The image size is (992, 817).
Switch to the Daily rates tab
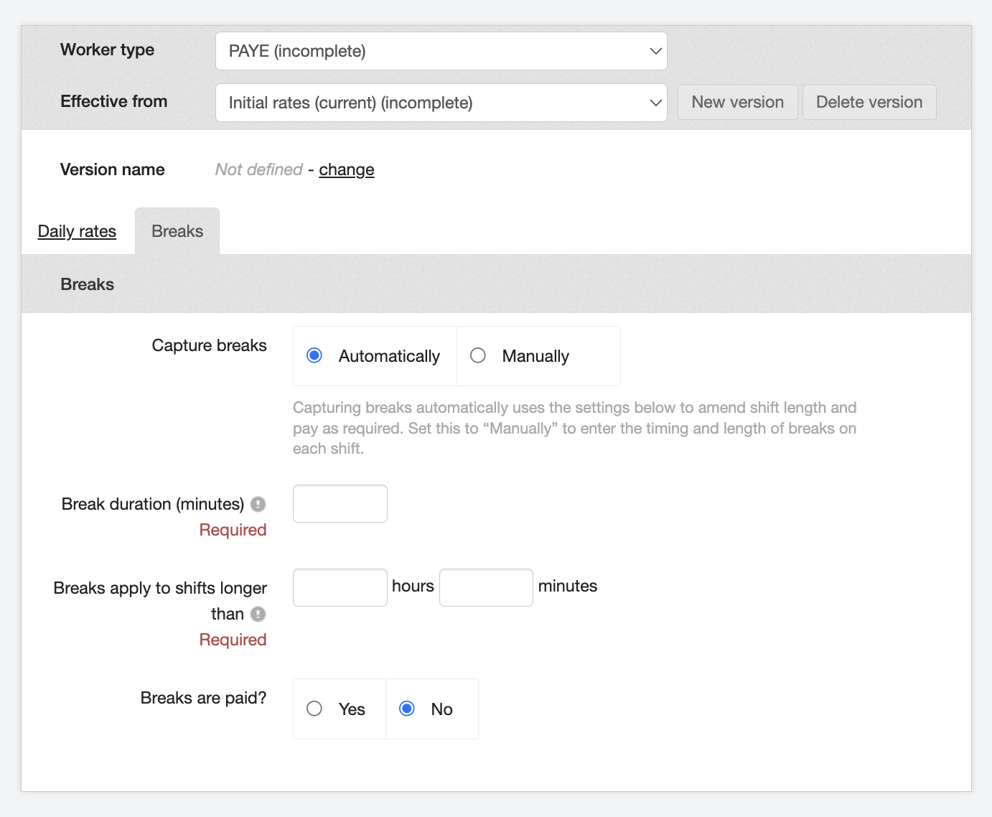click(77, 231)
